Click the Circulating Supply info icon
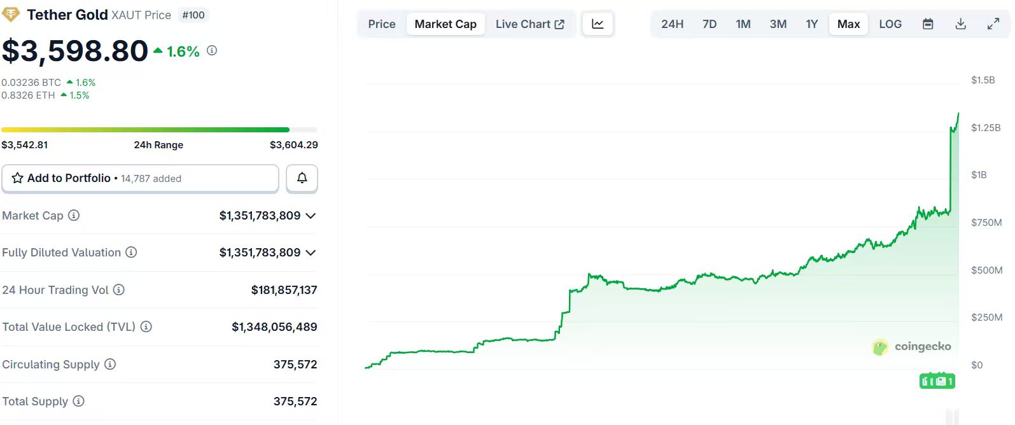Screen dimensions: 1015x425 (110, 365)
